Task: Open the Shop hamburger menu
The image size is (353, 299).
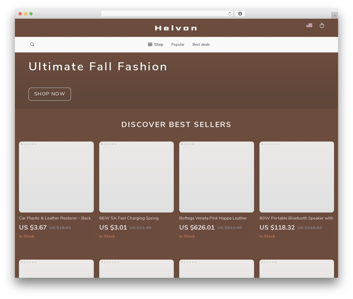Action: (x=156, y=44)
